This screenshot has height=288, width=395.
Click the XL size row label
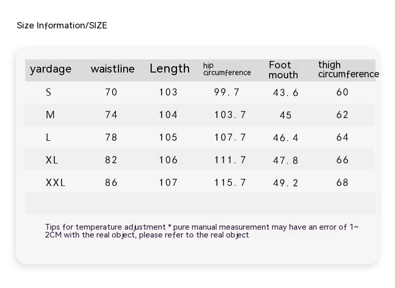(52, 160)
